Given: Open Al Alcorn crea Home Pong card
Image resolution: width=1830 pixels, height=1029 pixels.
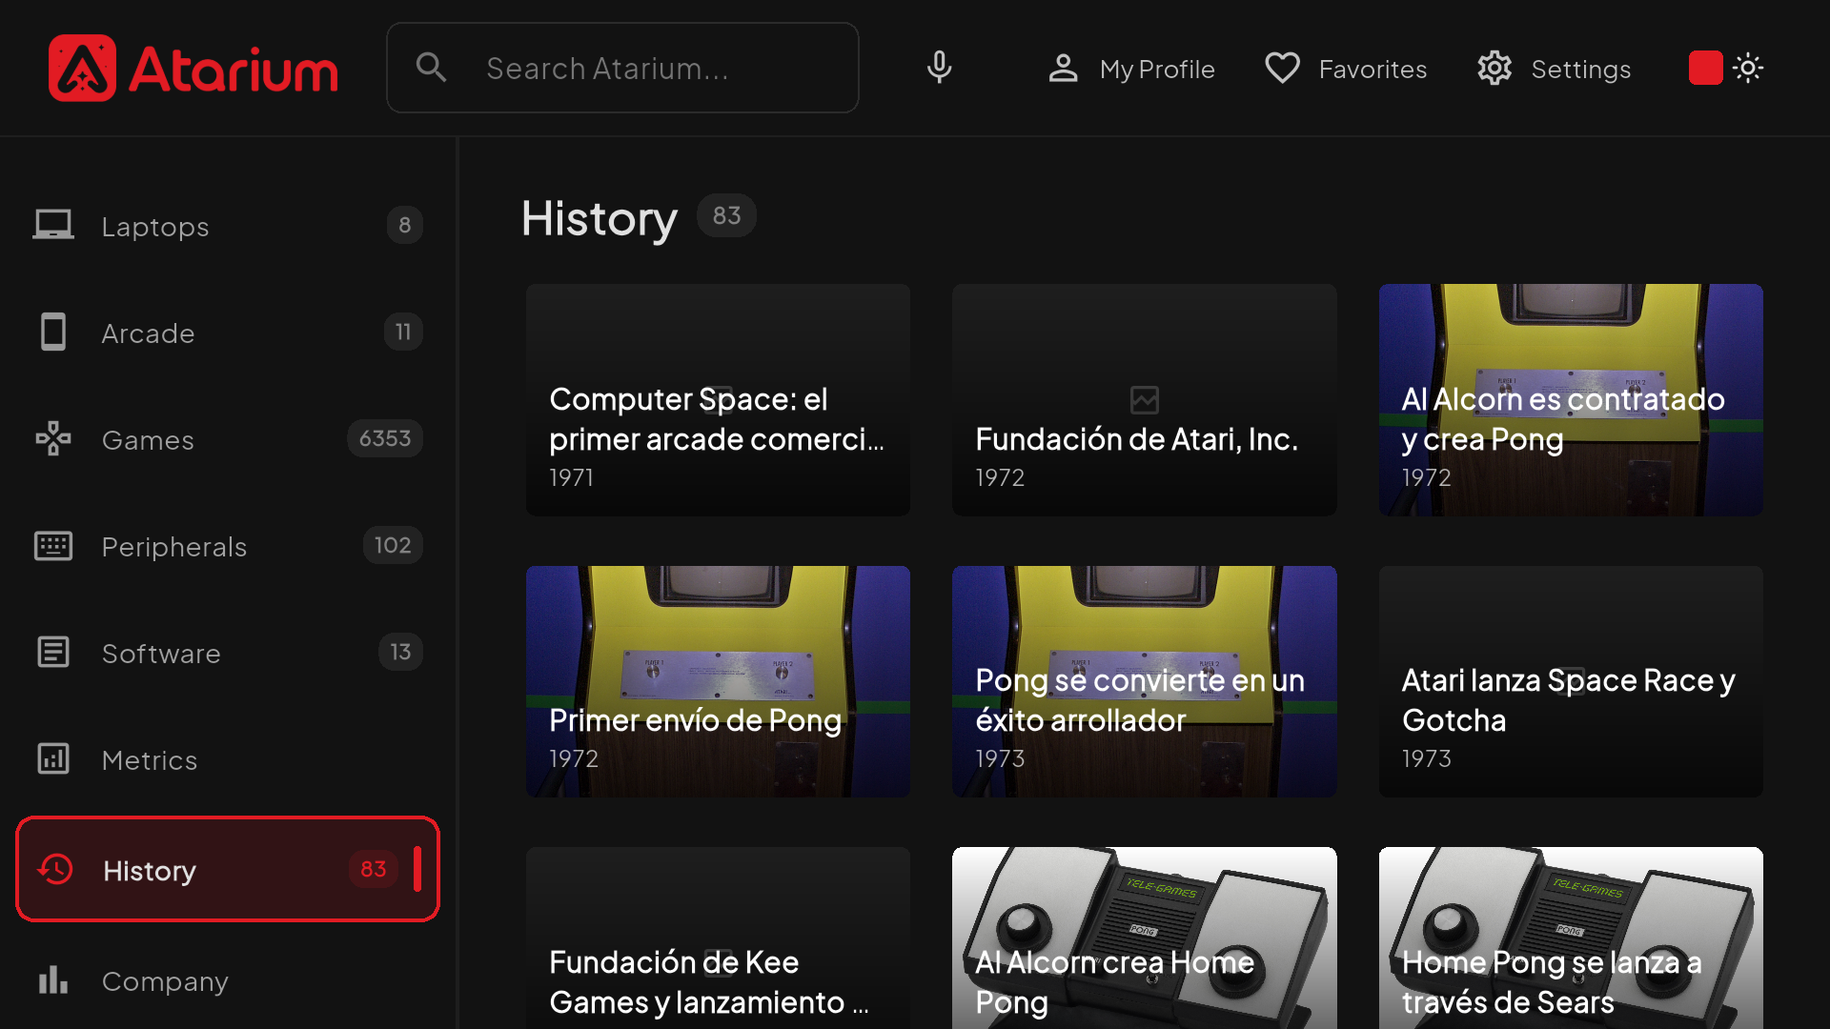Looking at the screenshot, I should [1144, 938].
